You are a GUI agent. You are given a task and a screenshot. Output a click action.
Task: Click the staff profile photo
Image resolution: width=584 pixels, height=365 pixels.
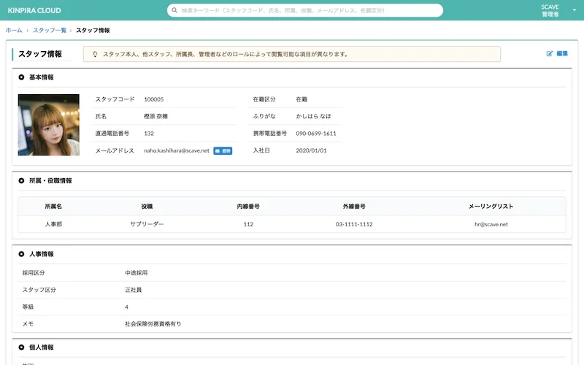pos(49,125)
